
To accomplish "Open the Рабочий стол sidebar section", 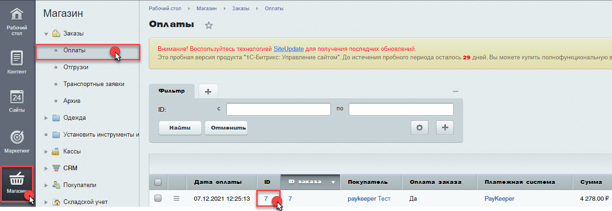I will (x=17, y=22).
